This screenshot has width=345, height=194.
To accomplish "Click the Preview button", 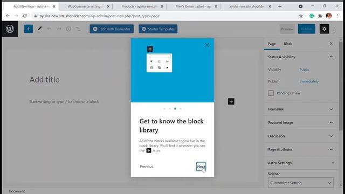I will click(287, 29).
